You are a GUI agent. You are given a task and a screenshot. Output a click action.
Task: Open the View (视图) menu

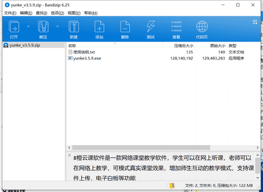74,13
